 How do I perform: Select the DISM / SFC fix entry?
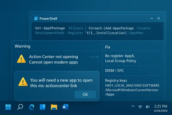click(114, 71)
